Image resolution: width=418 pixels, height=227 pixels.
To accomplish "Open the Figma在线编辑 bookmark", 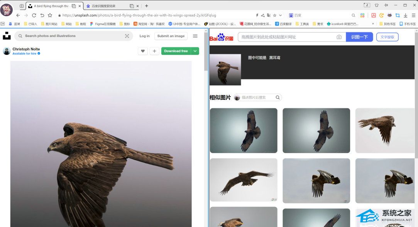I will pyautogui.click(x=103, y=24).
